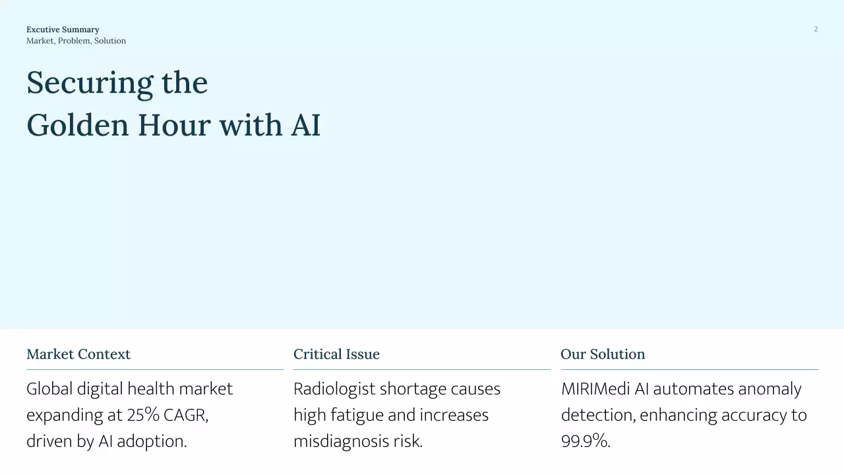Viewport: 844px width, 474px height.
Task: Click the "high fatigue and increases" line
Action: tap(391, 415)
